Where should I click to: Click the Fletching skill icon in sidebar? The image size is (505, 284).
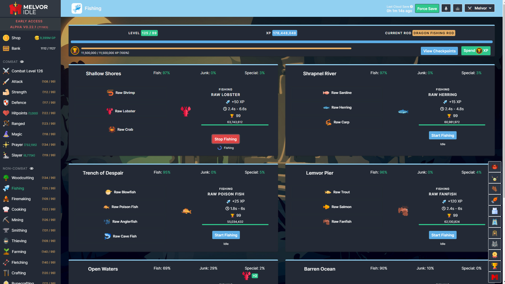tap(6, 262)
